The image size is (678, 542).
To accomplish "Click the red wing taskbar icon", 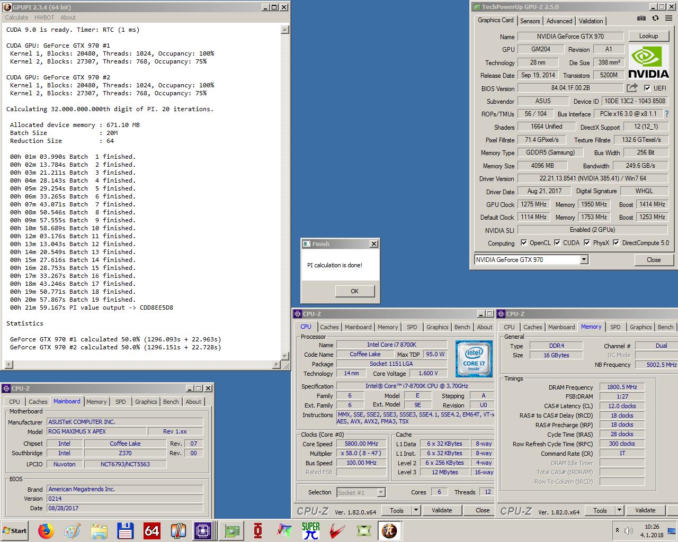I will 337,530.
